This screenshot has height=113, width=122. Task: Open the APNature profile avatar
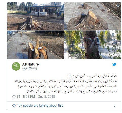click(x=16, y=67)
